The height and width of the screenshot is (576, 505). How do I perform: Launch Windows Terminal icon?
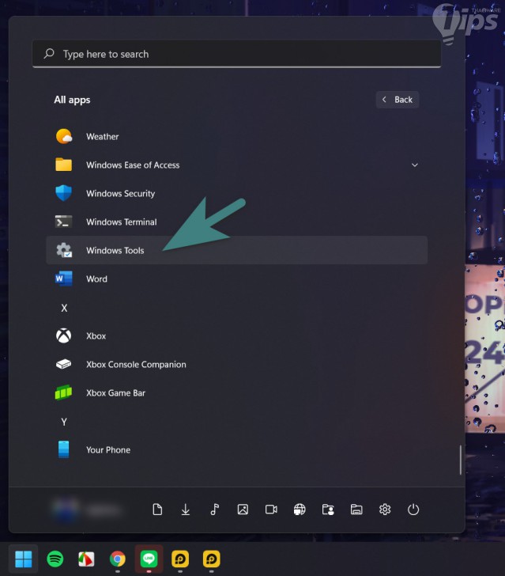63,222
